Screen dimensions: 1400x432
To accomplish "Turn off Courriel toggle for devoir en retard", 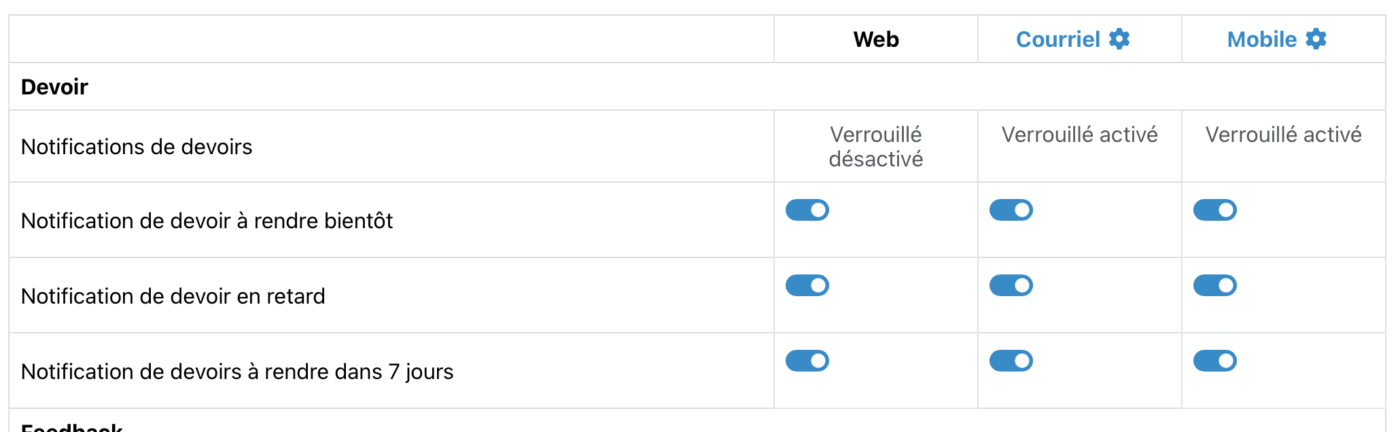I will 1011,285.
